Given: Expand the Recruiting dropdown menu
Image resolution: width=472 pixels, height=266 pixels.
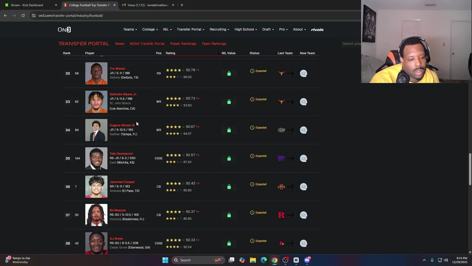Looking at the screenshot, I should [x=219, y=30].
